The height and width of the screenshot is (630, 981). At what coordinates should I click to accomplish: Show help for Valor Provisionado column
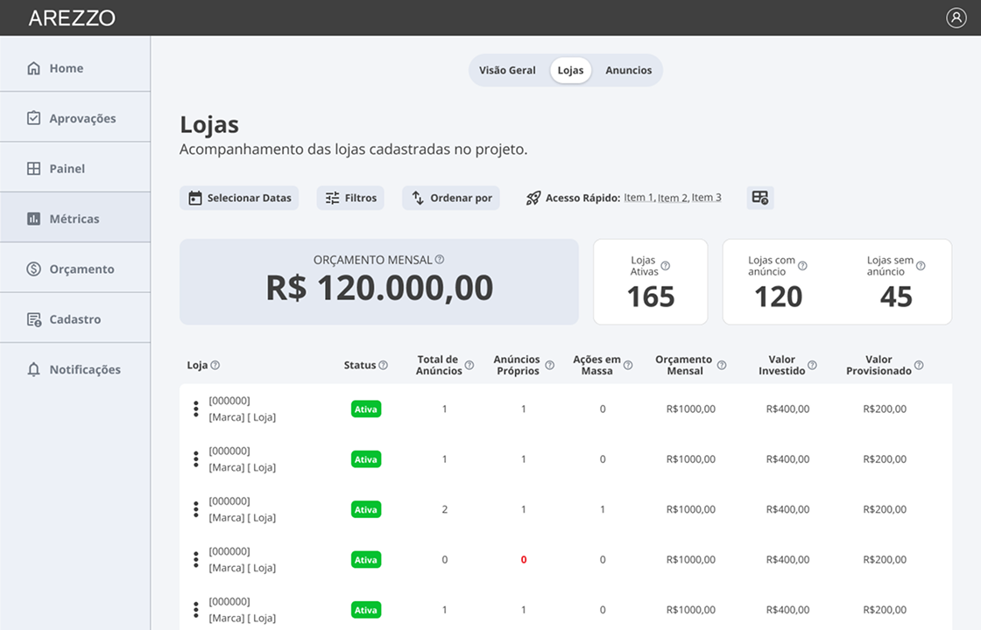tap(919, 365)
